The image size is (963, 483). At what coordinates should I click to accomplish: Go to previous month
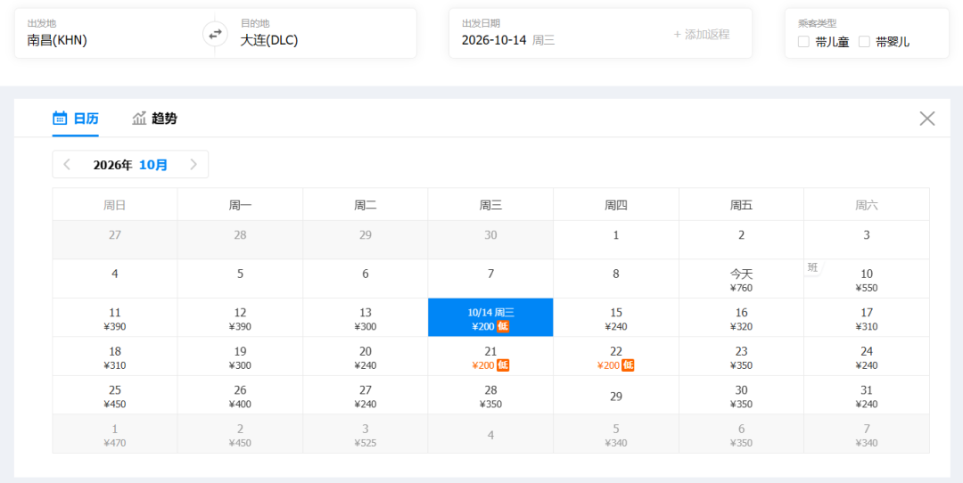click(x=67, y=165)
